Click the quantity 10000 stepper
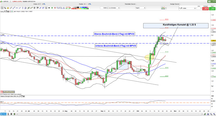Screen dimensions: 216x116 pos(108,8)
